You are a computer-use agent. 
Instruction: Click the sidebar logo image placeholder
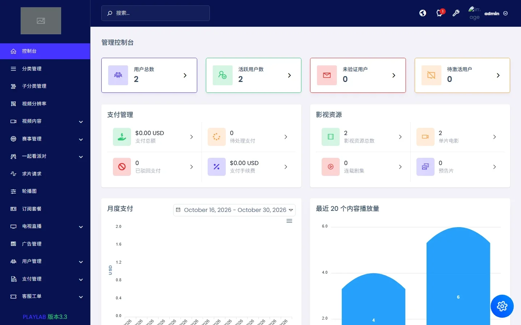point(41,21)
